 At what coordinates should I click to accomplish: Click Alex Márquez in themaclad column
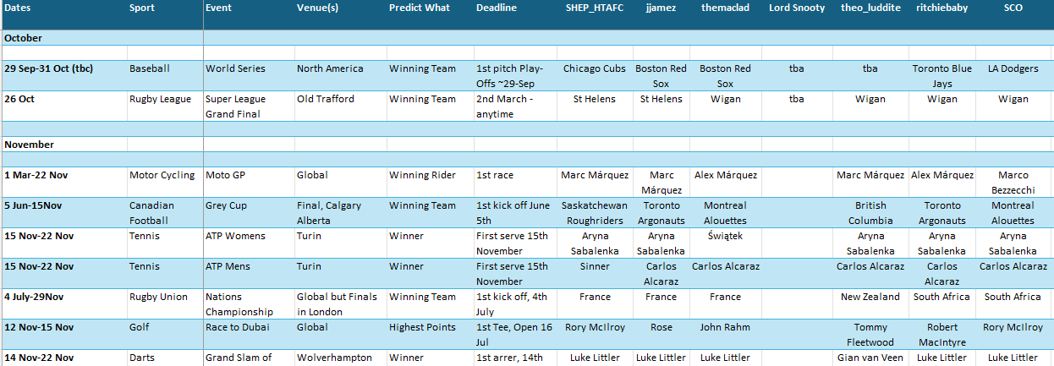click(x=726, y=182)
